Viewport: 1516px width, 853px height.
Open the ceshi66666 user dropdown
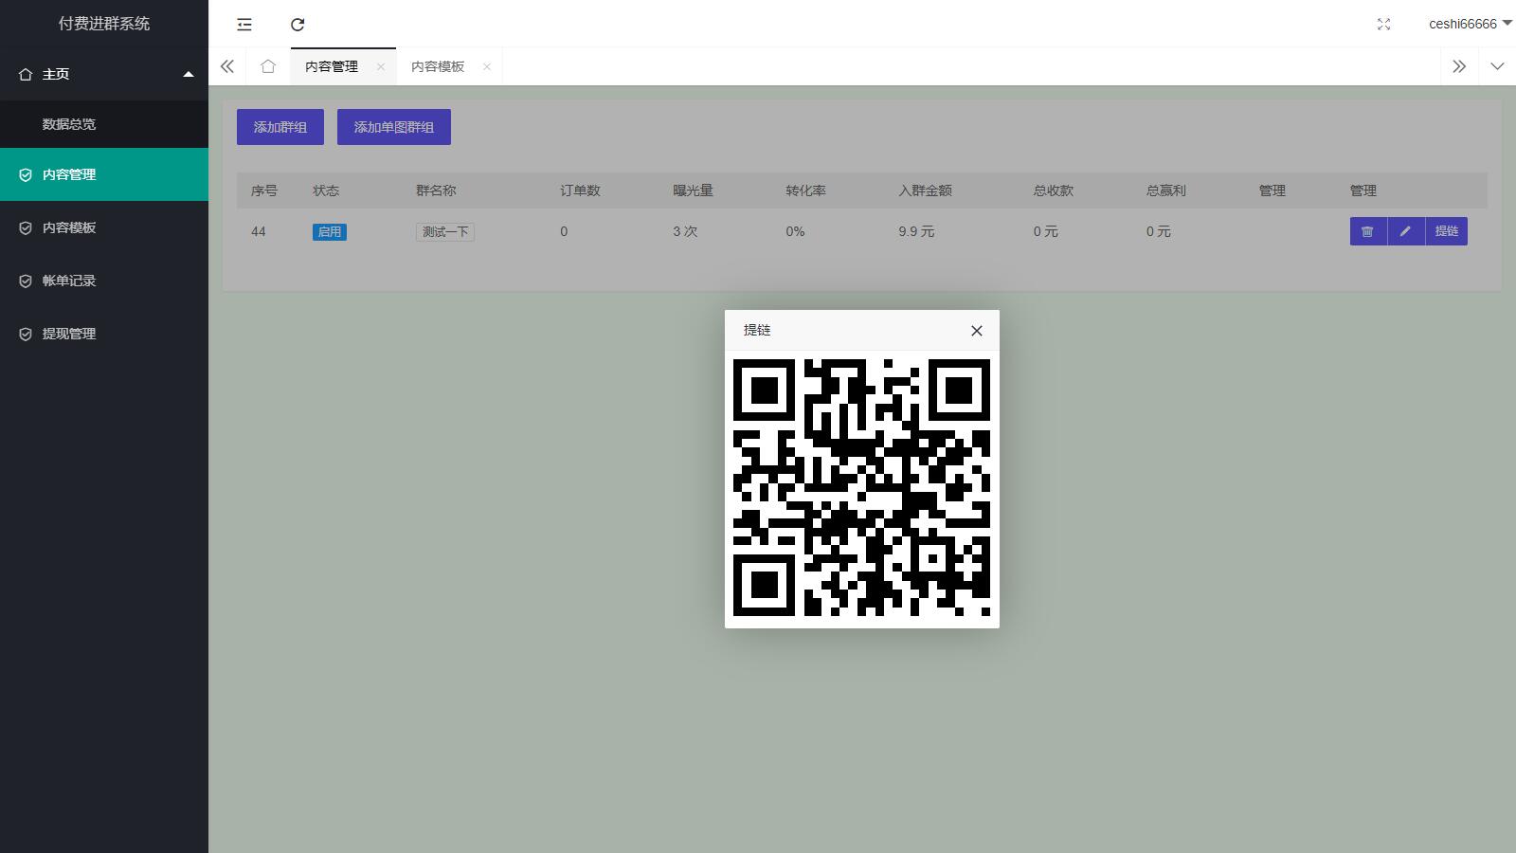pyautogui.click(x=1470, y=24)
